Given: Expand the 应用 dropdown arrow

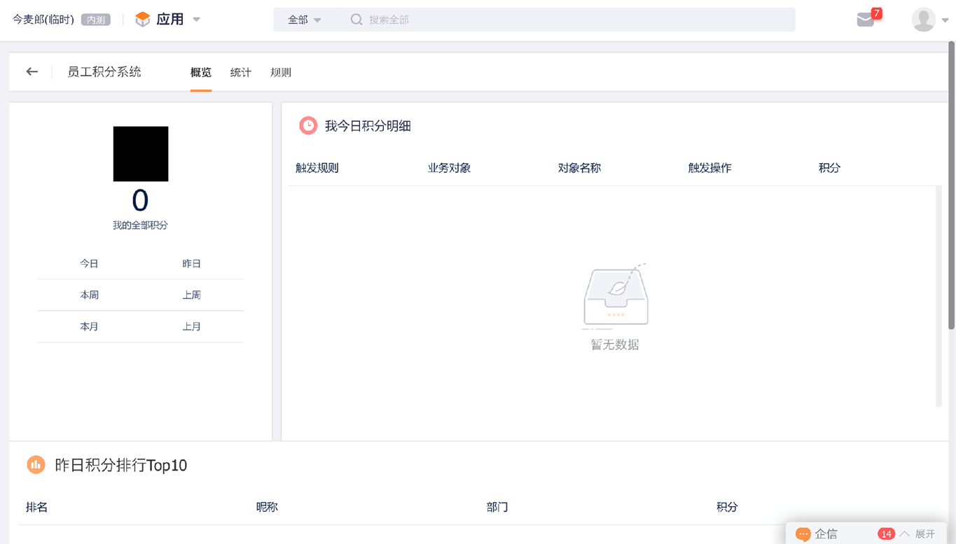Looking at the screenshot, I should 197,20.
